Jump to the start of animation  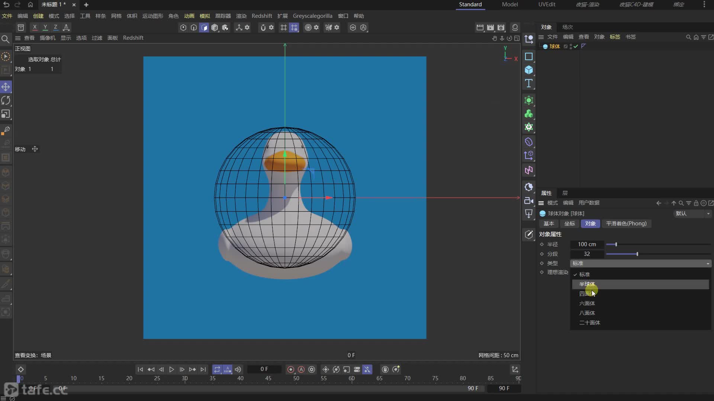140,369
